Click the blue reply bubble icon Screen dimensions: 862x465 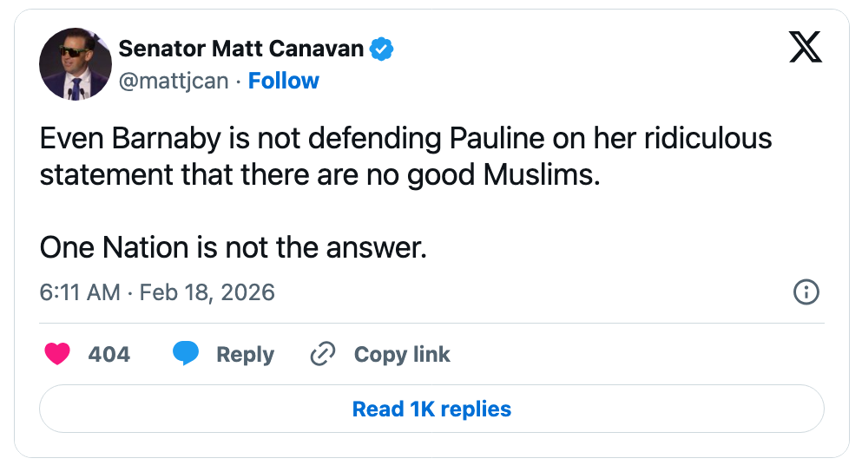click(185, 354)
